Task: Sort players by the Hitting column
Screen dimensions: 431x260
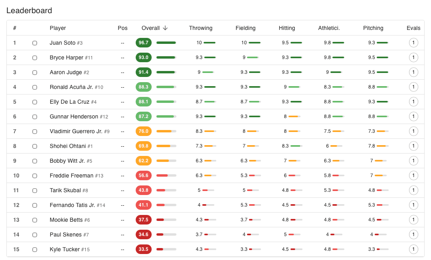Action: point(287,28)
